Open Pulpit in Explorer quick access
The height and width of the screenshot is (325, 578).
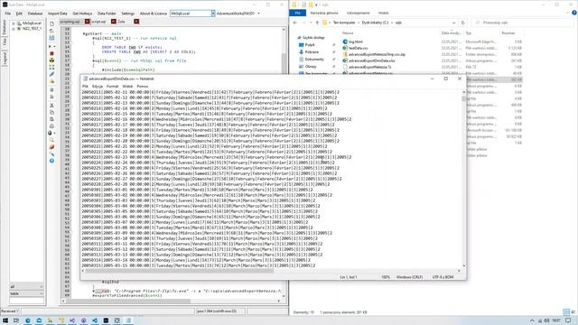pos(310,45)
